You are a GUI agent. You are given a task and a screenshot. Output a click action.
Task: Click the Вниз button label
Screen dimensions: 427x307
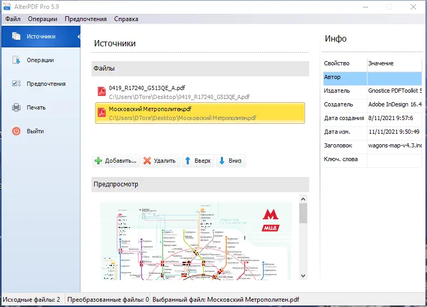coord(235,161)
